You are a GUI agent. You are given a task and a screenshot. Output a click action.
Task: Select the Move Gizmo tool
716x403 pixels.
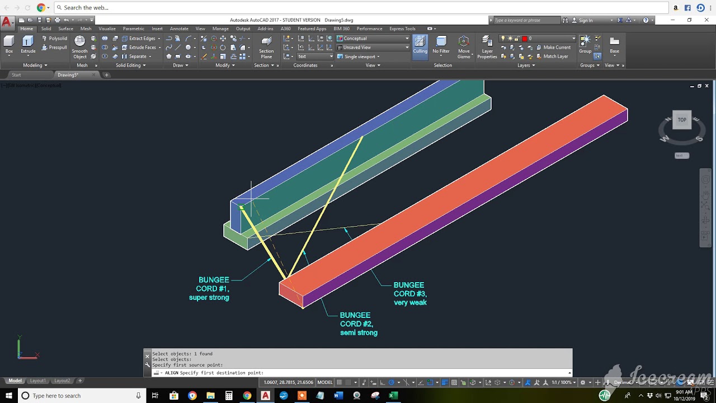pos(464,47)
